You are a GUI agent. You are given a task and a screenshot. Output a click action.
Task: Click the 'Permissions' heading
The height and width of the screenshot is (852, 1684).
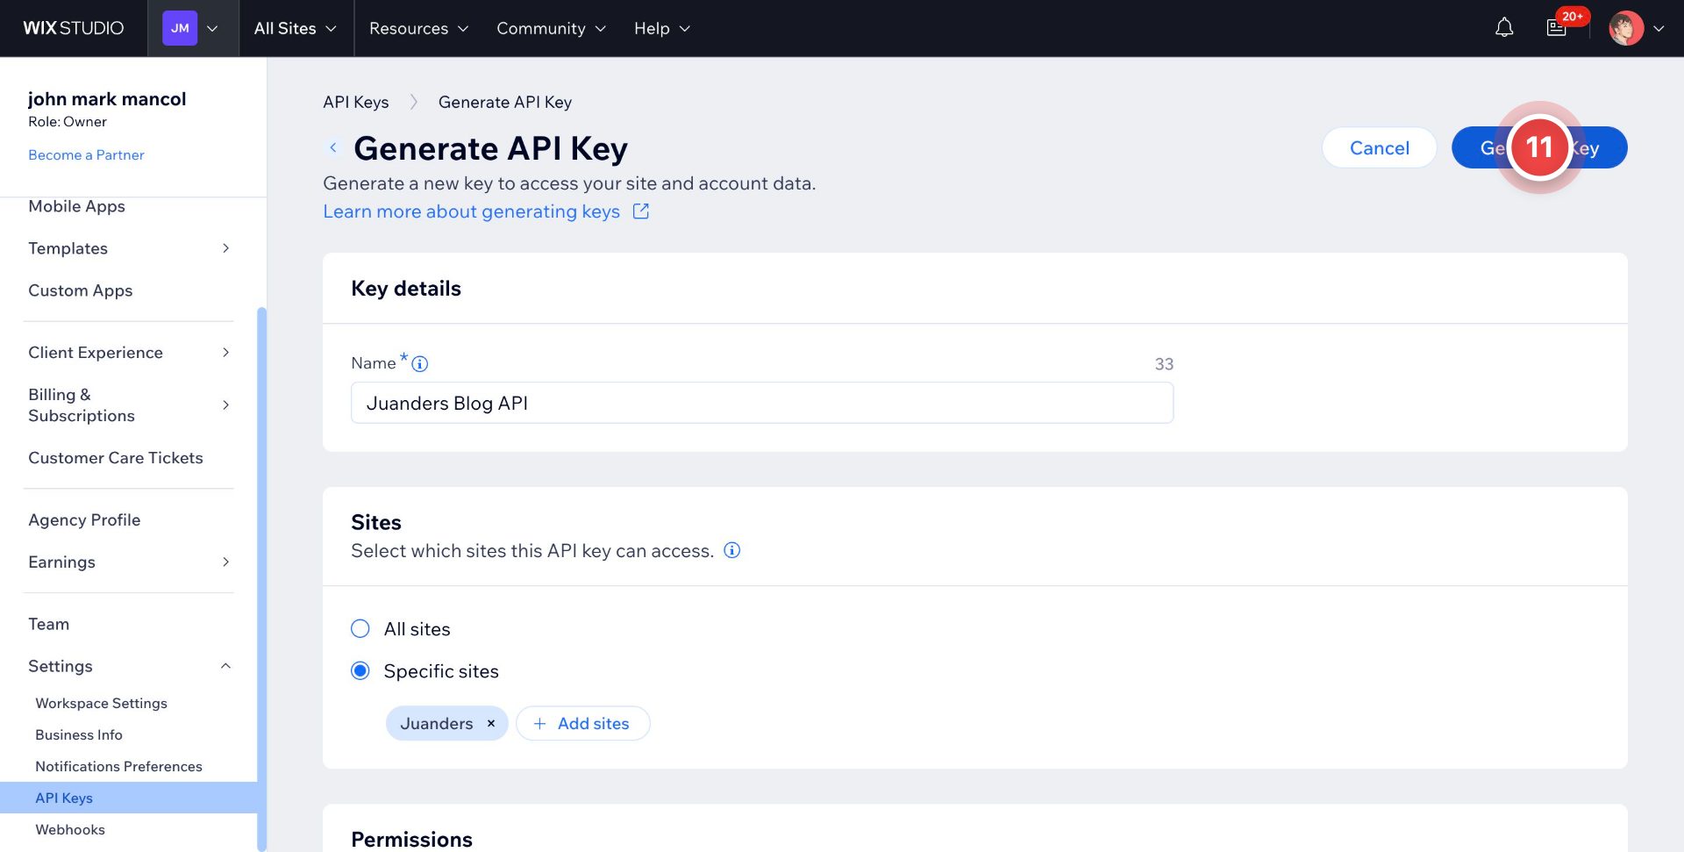pos(411,840)
